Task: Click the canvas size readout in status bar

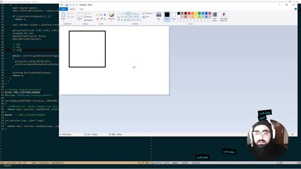Action: pyautogui.click(x=115, y=135)
